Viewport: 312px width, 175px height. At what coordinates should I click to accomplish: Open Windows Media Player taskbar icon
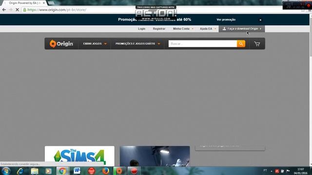point(48,171)
